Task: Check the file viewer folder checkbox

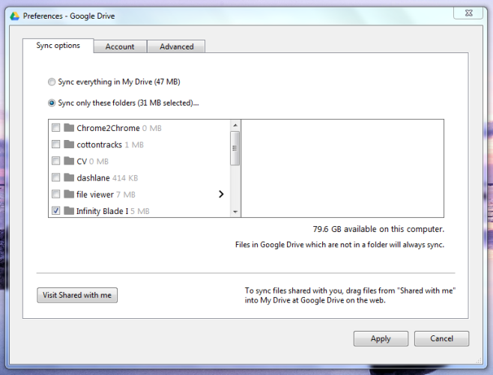Action: point(56,194)
